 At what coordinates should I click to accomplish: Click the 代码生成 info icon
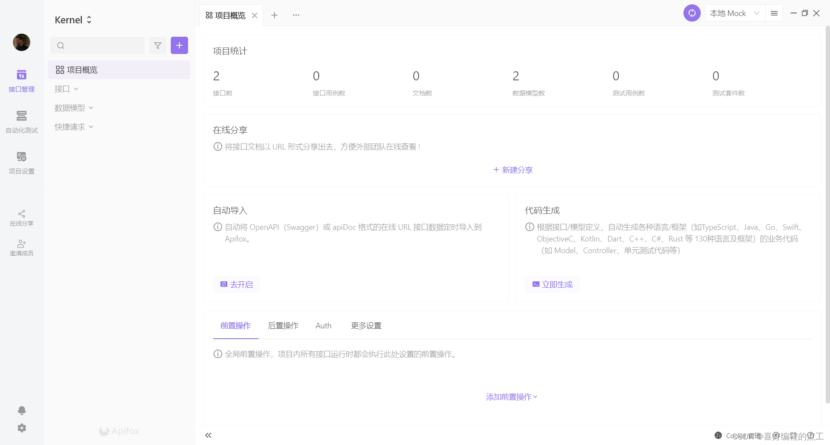point(530,227)
